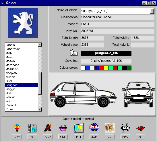
Task: Select Puch in the brand list
Action: tap(22, 101)
